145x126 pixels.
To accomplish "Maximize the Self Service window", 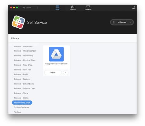I will 17,8.
